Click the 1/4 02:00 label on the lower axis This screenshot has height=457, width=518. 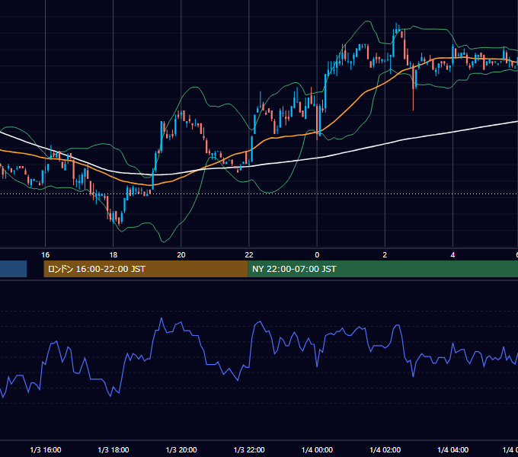[385, 449]
